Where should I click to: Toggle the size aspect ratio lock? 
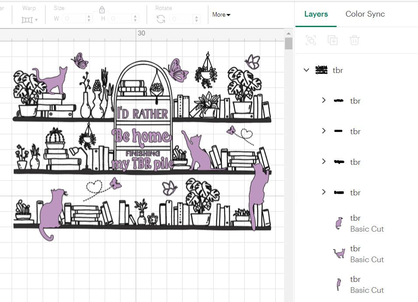tap(102, 10)
